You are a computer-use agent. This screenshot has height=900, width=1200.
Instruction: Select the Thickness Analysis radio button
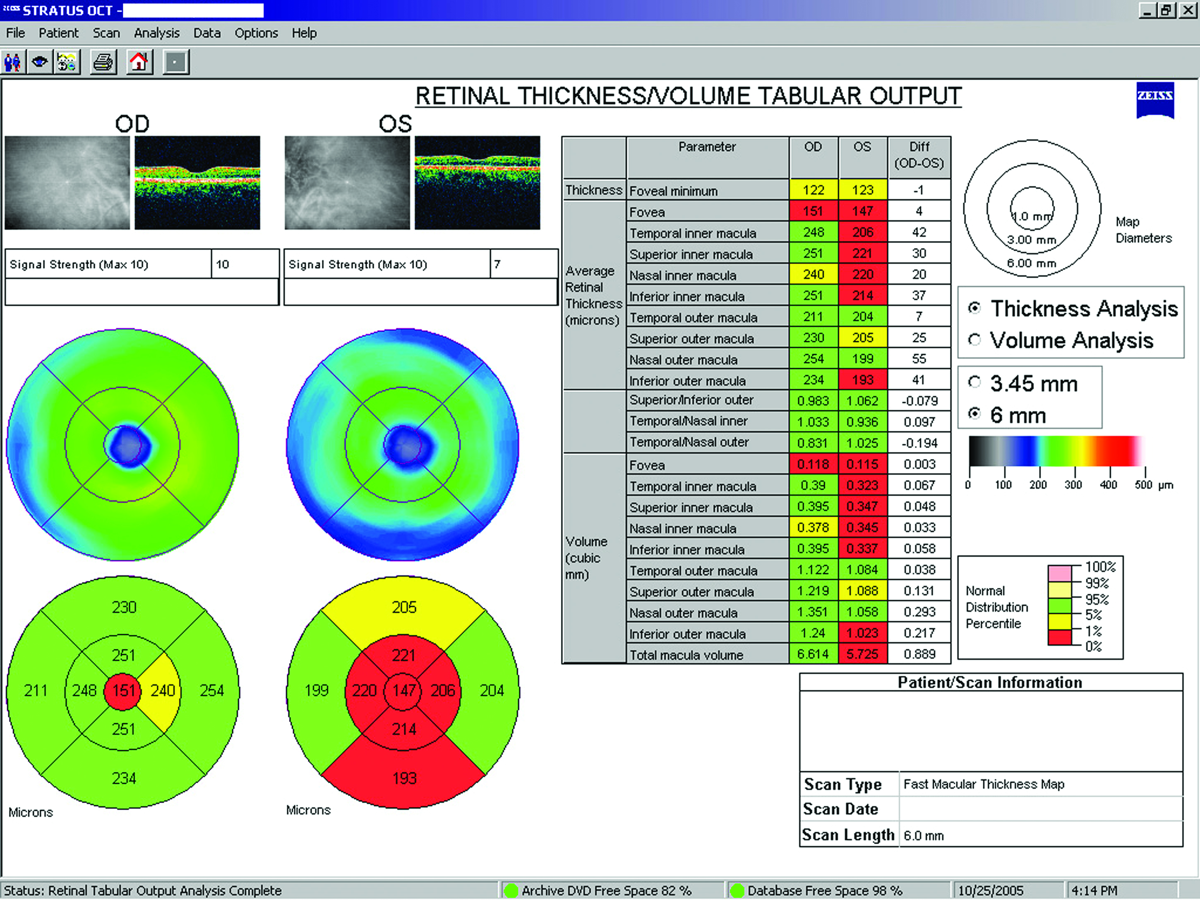coord(974,308)
